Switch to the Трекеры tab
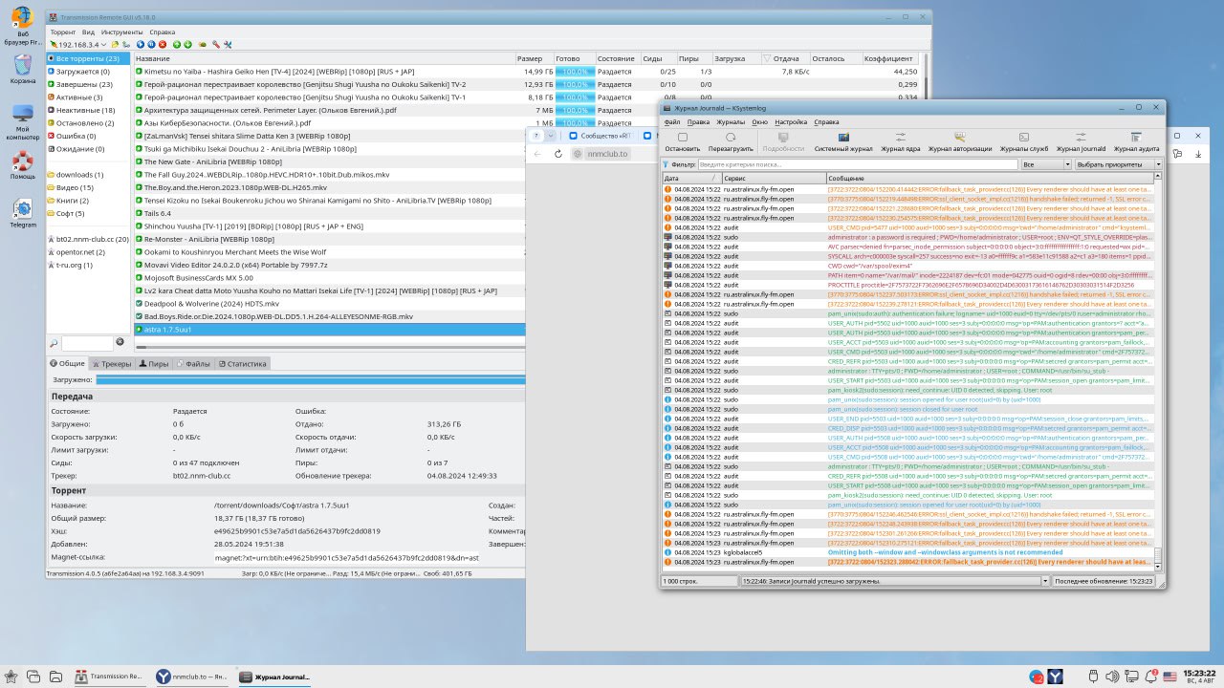This screenshot has height=688, width=1224. tap(111, 364)
